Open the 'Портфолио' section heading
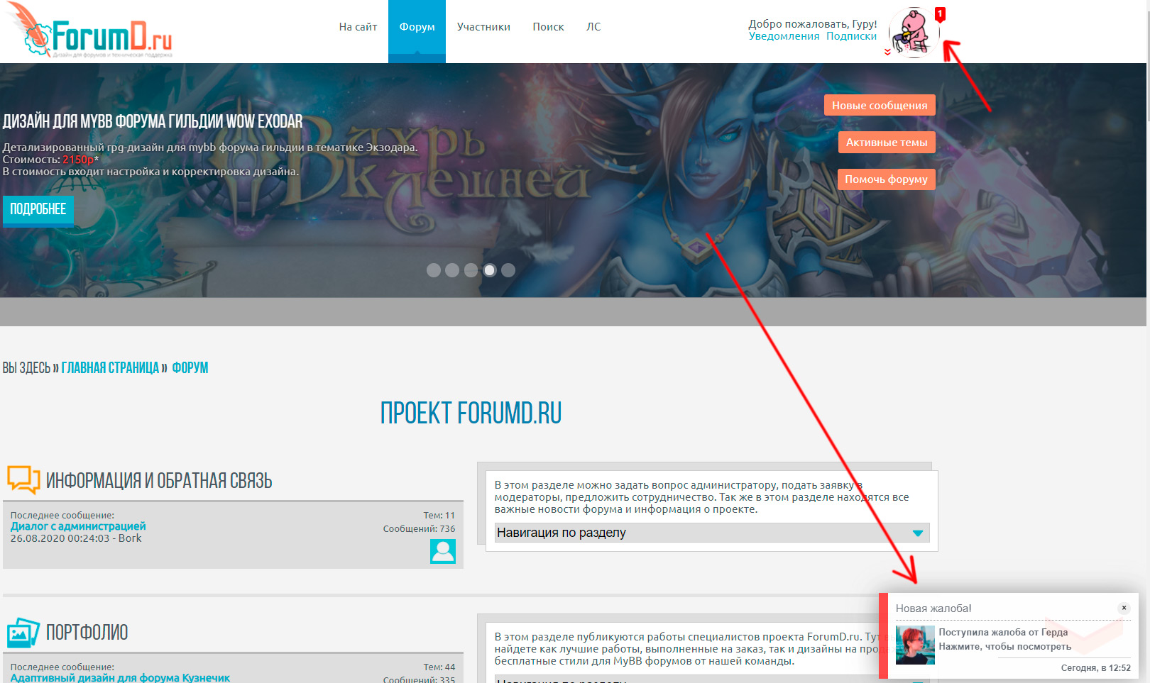 87,633
